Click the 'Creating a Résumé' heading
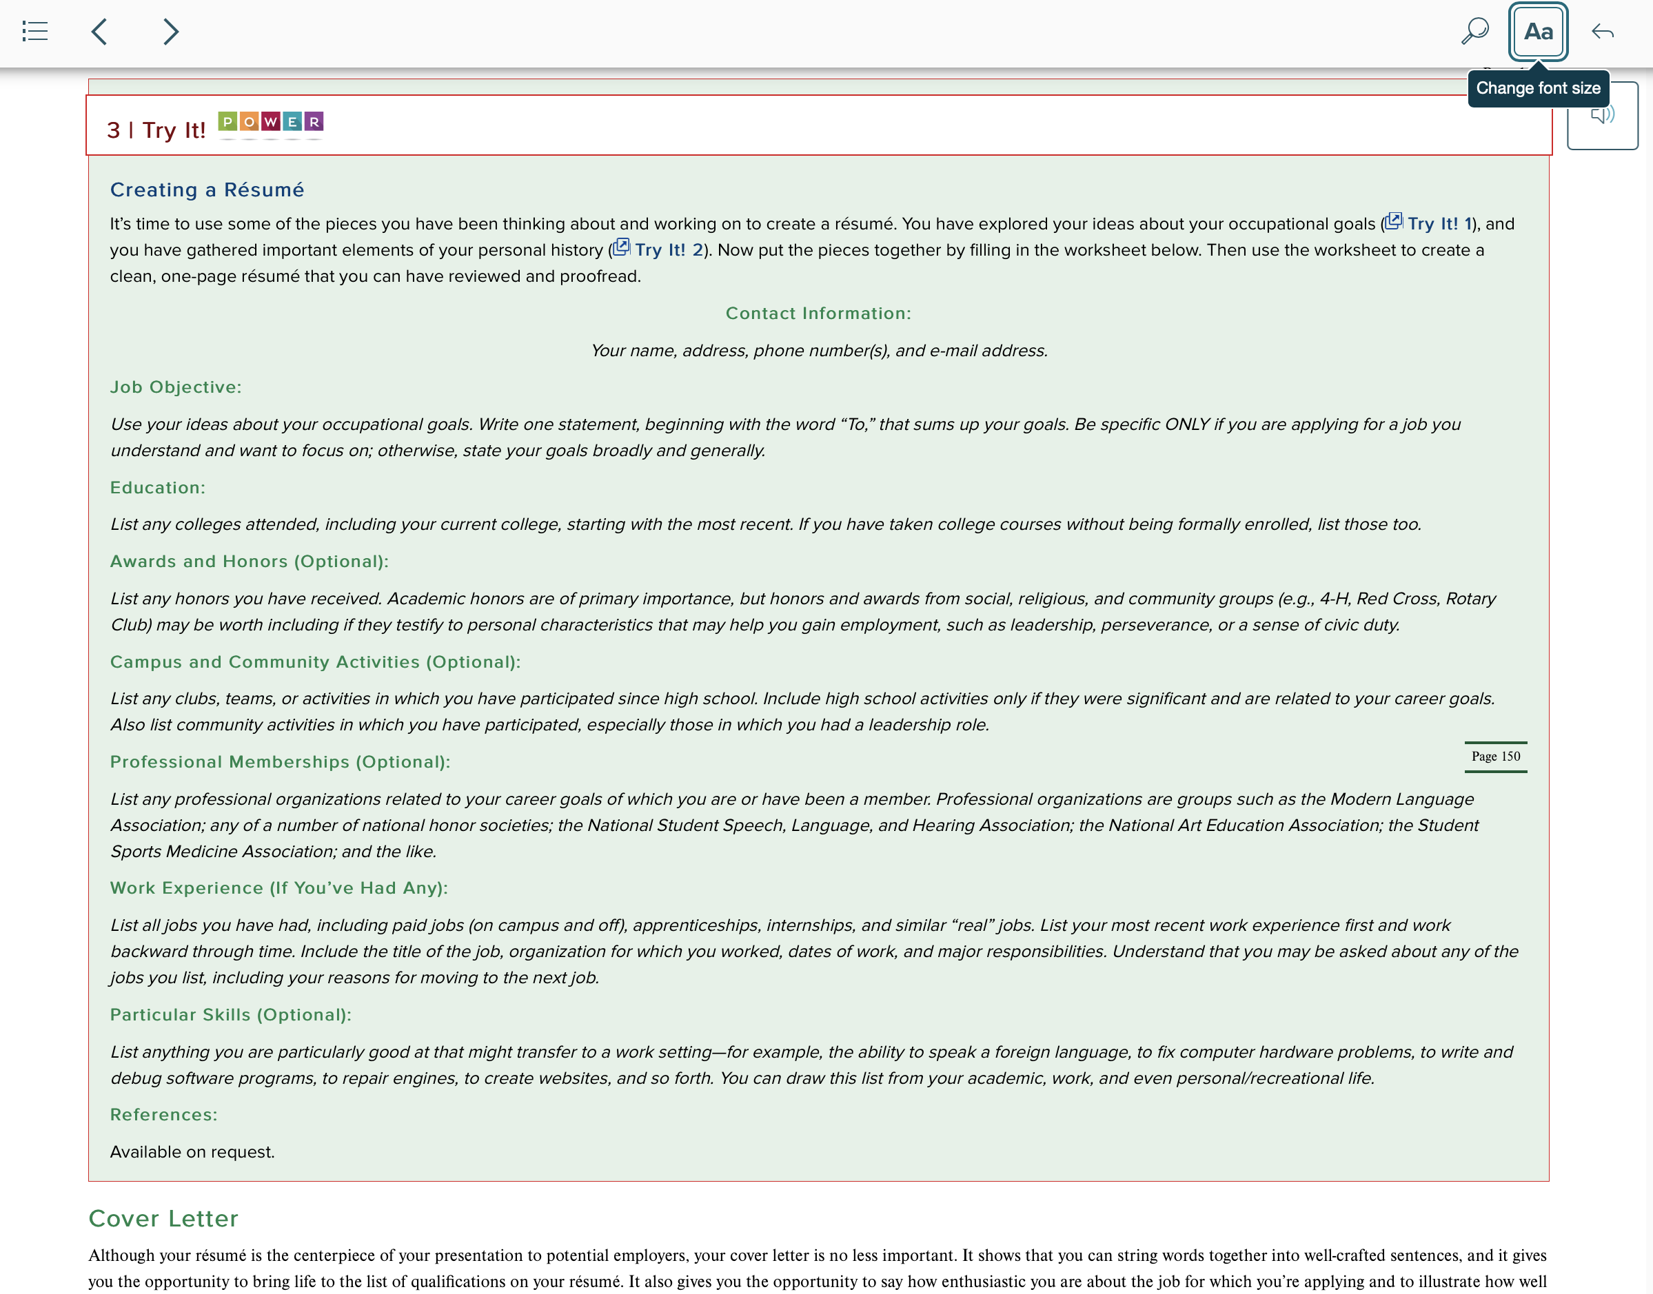Screen dimensions: 1653x1294 (x=207, y=189)
